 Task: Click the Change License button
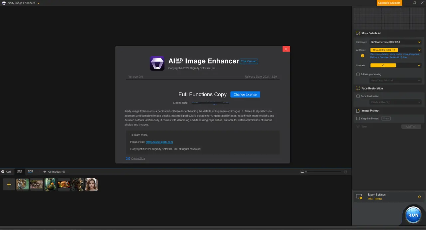coord(245,95)
